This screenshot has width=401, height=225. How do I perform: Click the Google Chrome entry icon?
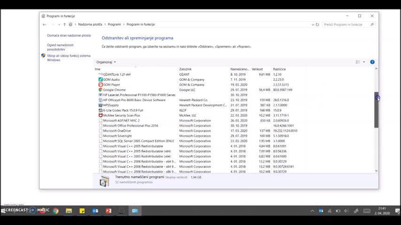100,90
